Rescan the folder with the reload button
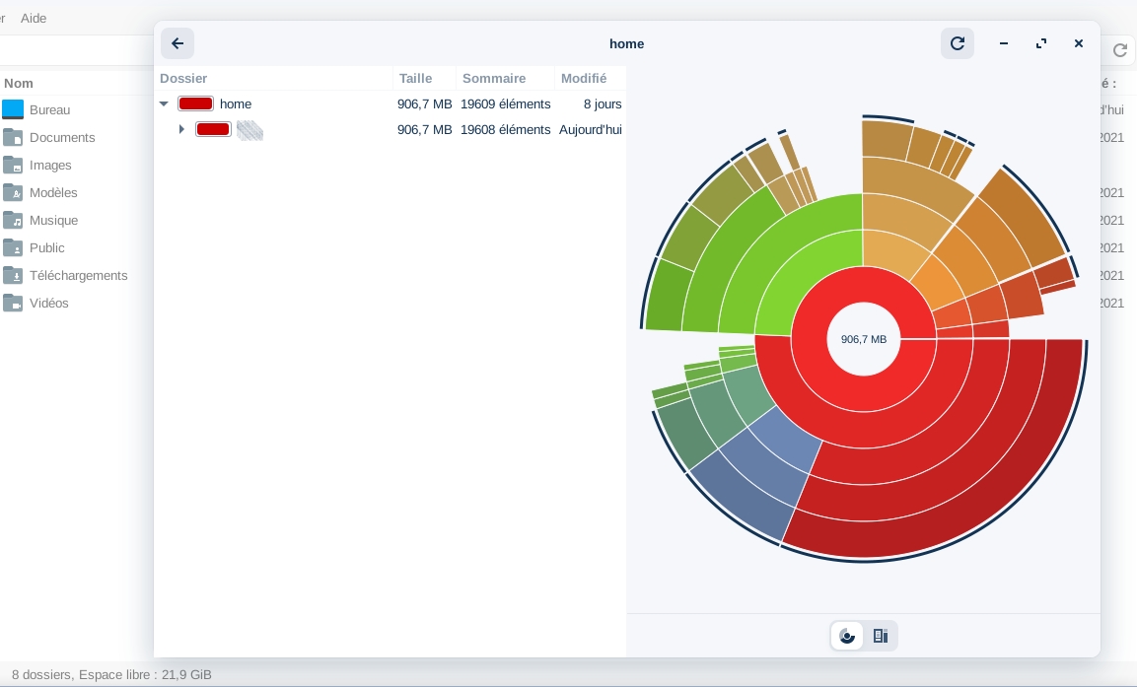Viewport: 1137px width, 687px height. pos(957,43)
